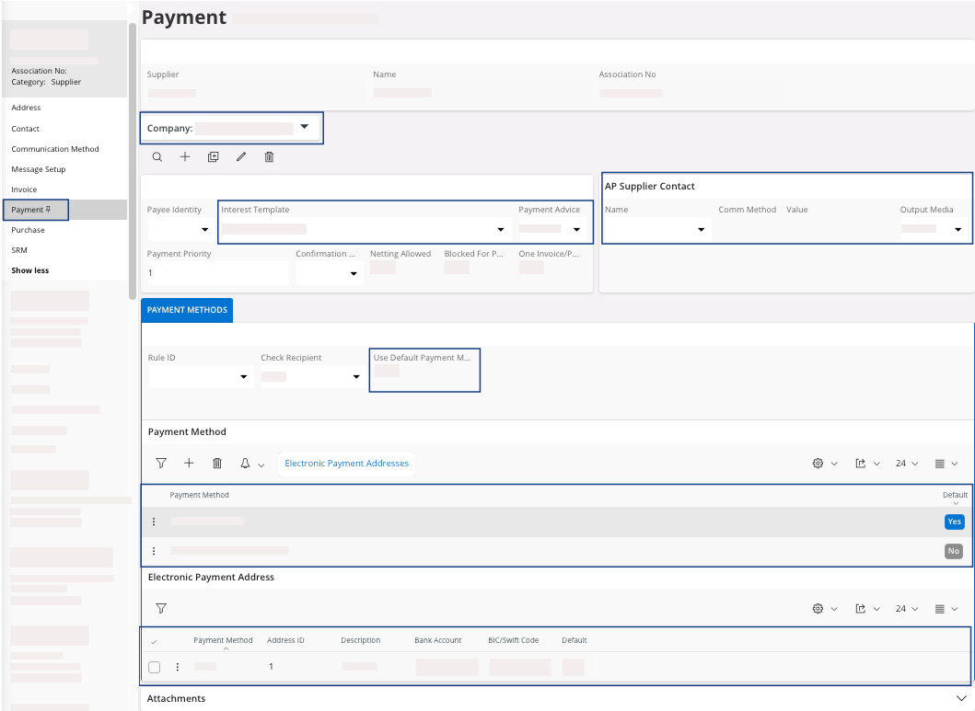The height and width of the screenshot is (711, 975).
Task: Tick the checkbox on Electronic Payment Address row
Action: (155, 667)
